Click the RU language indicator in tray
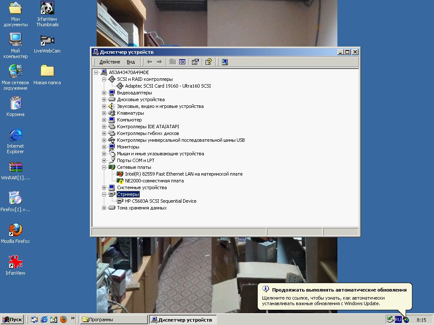This screenshot has width=434, height=325. [398, 320]
